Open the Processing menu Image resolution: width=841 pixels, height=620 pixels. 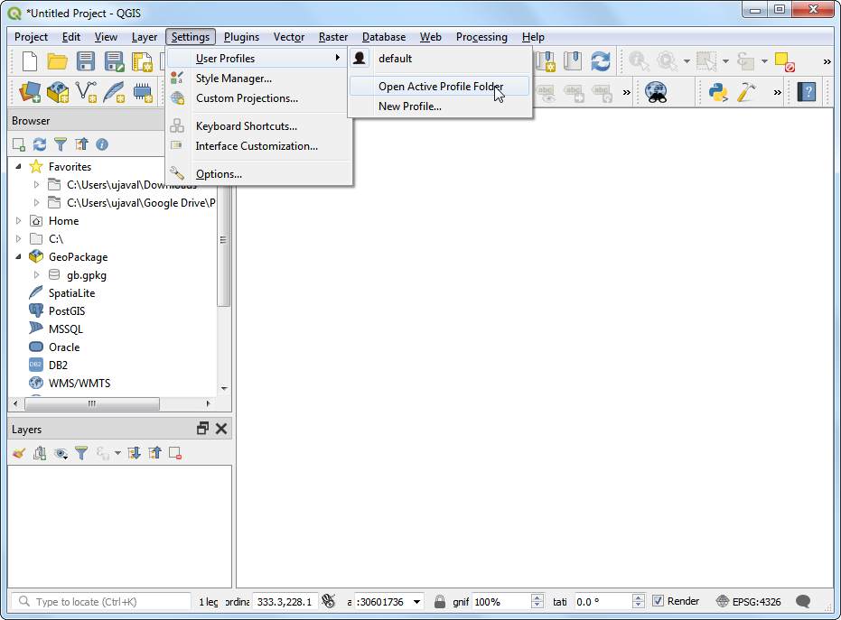click(481, 37)
